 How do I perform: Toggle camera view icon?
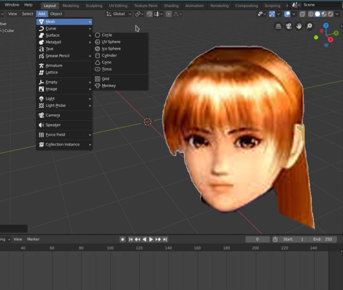[288, 26]
